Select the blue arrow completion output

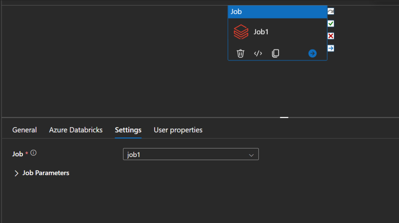click(x=331, y=48)
